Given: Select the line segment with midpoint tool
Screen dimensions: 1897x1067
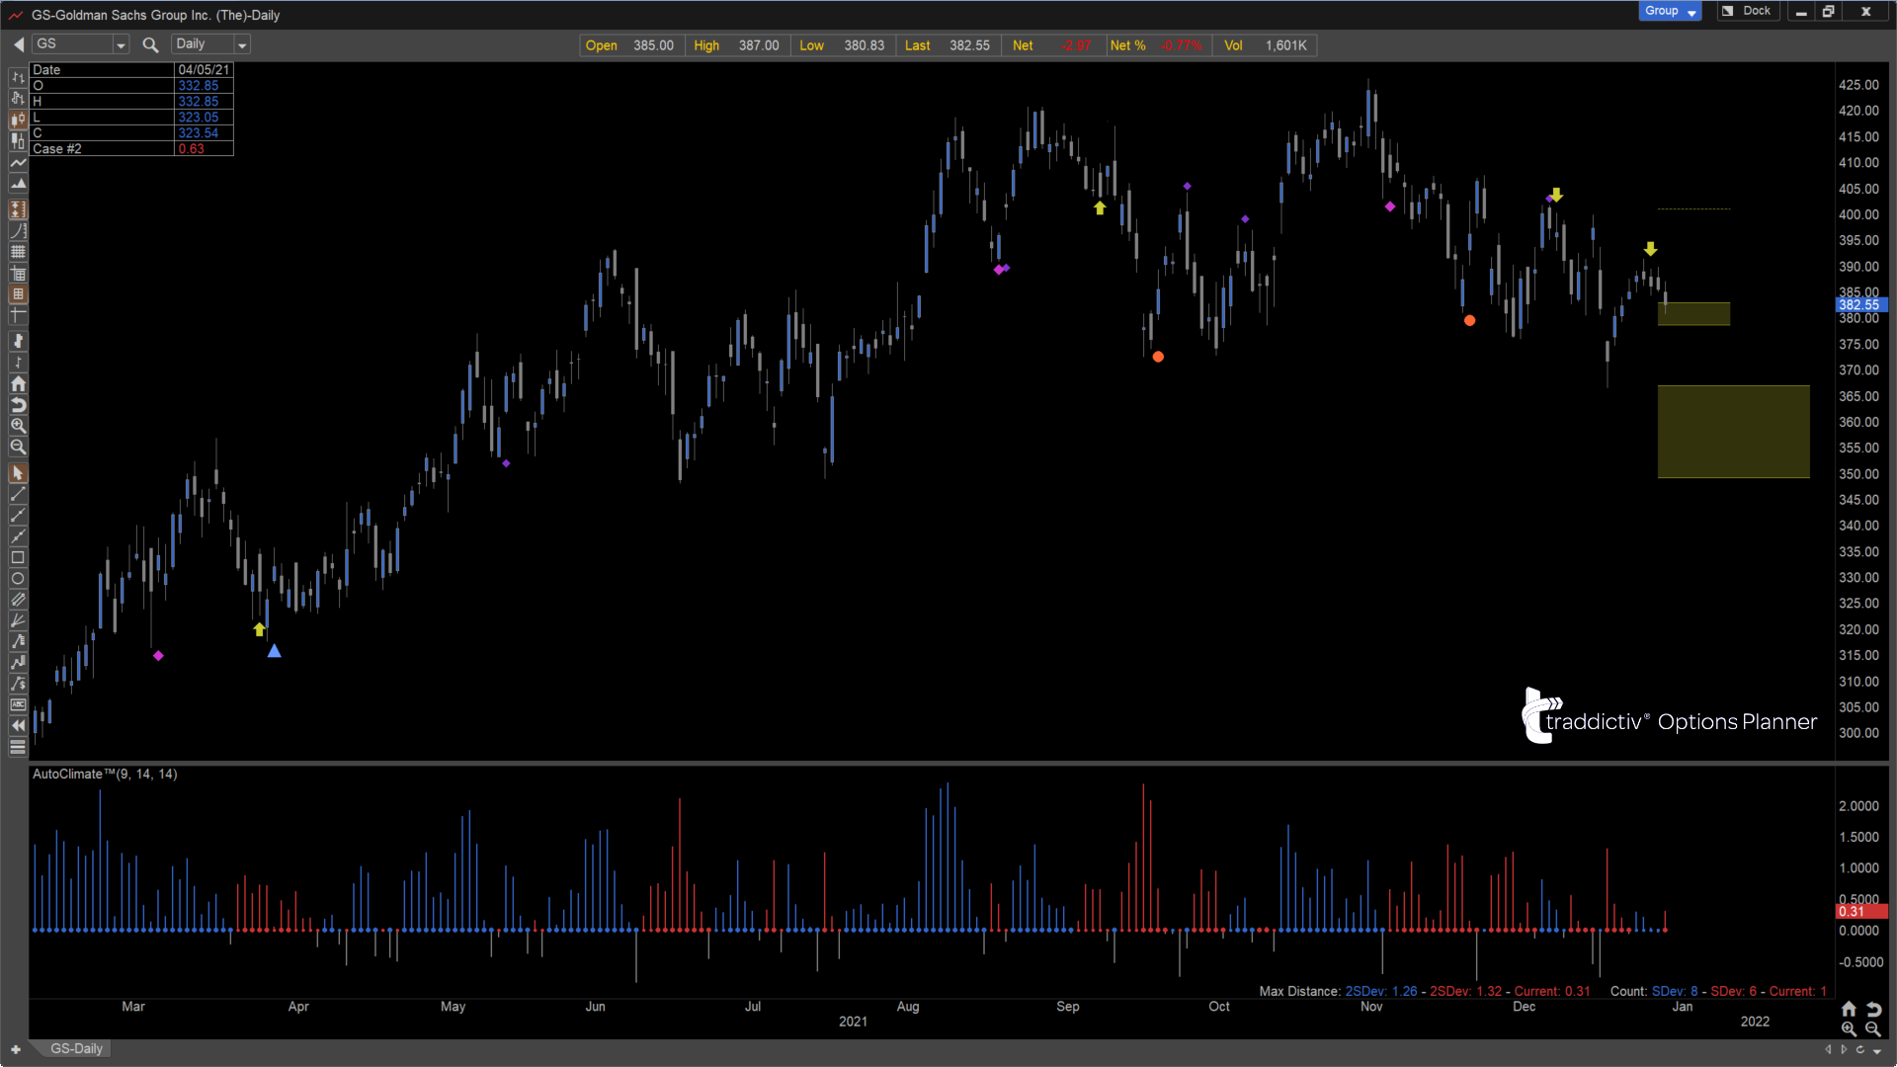Looking at the screenshot, I should [18, 515].
